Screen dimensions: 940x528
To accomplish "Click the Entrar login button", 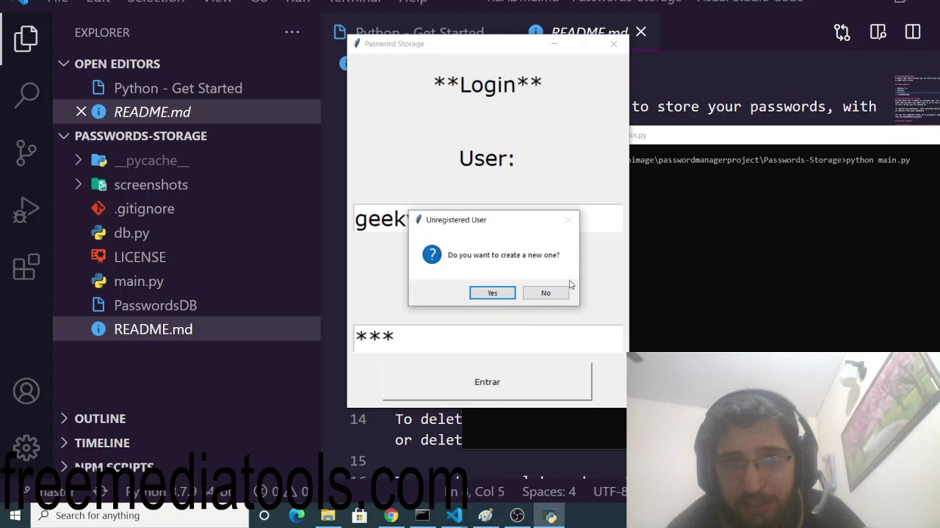I will [x=487, y=381].
